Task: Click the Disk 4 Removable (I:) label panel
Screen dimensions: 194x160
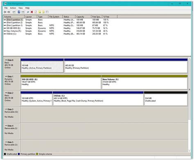Action: coord(12,131)
